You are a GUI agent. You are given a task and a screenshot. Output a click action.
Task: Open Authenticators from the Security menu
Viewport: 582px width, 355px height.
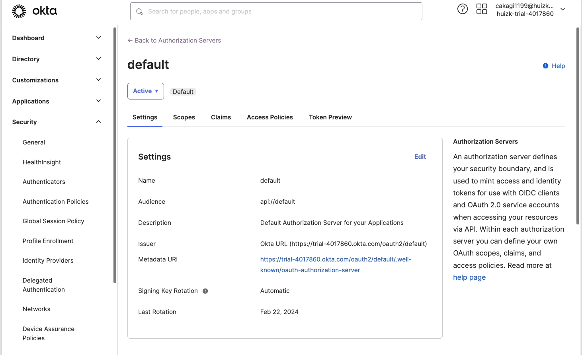point(44,181)
